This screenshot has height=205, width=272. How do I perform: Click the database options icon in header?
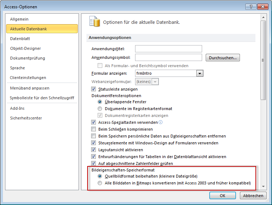[x=94, y=22]
